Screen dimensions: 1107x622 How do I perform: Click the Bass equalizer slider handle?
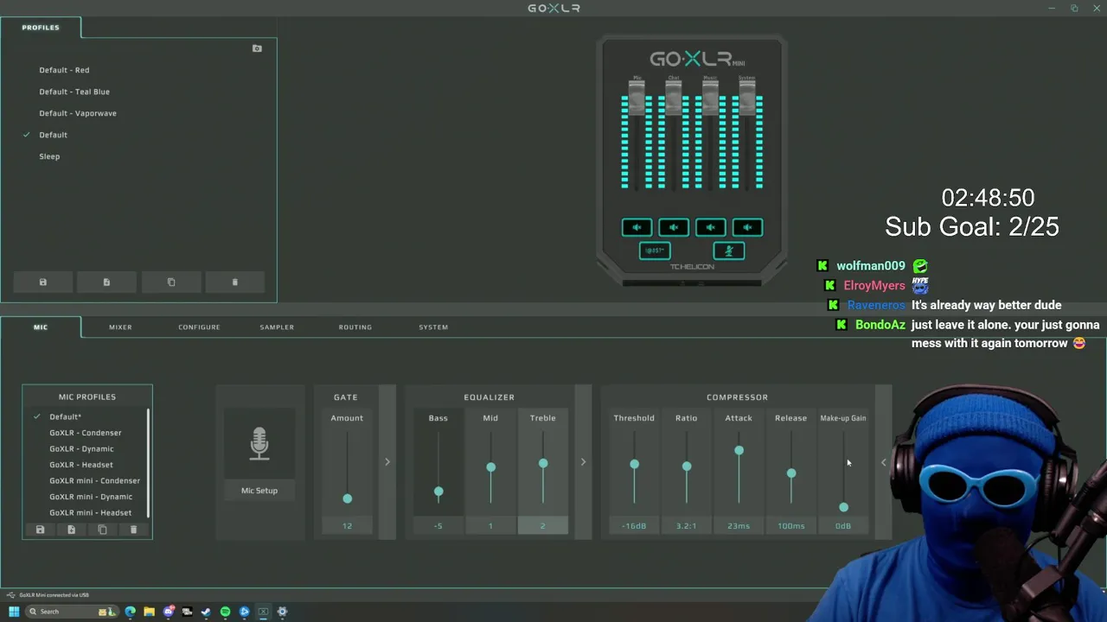(438, 492)
